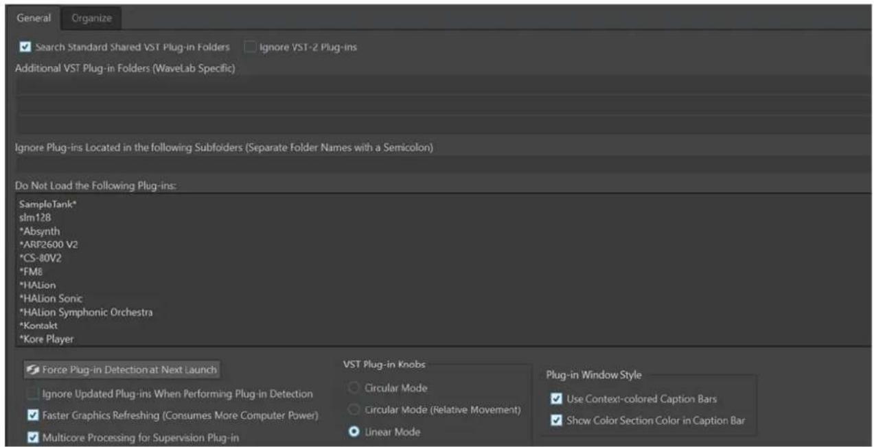The height and width of the screenshot is (447, 874).
Task: Click the *Kontakt entry
Action: 40,325
